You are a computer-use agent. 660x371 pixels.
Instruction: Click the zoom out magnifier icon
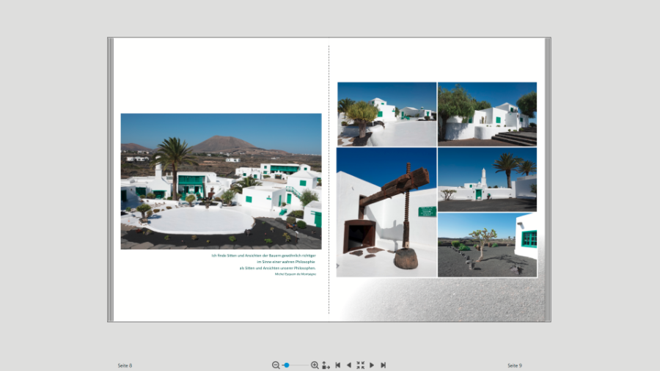(x=276, y=365)
